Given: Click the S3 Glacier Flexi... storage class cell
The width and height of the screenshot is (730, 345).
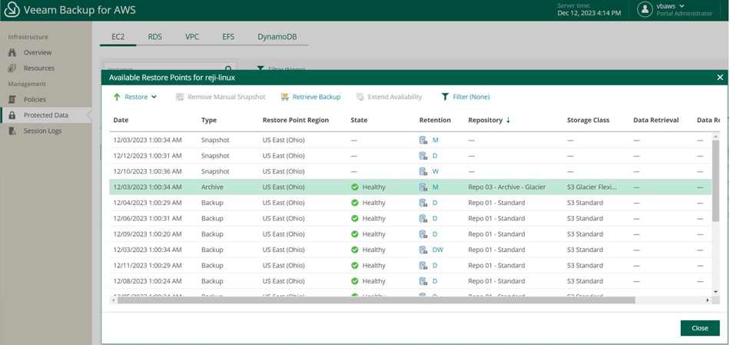Looking at the screenshot, I should (592, 187).
